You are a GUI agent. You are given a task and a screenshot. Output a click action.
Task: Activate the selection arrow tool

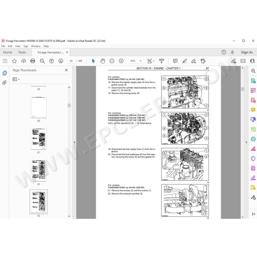tap(93, 61)
